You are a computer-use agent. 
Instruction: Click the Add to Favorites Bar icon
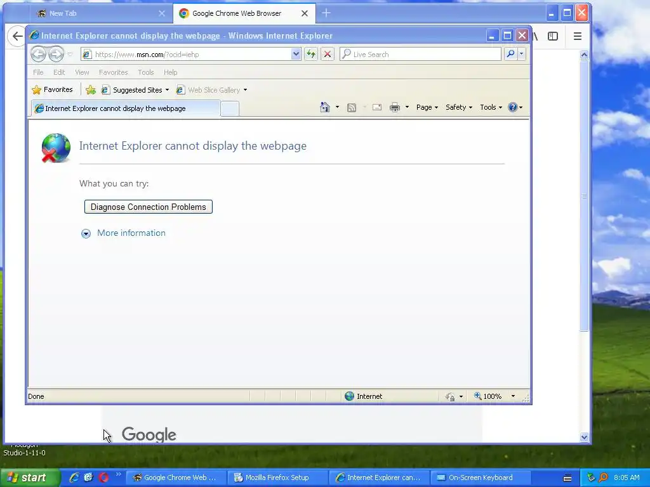click(x=90, y=89)
